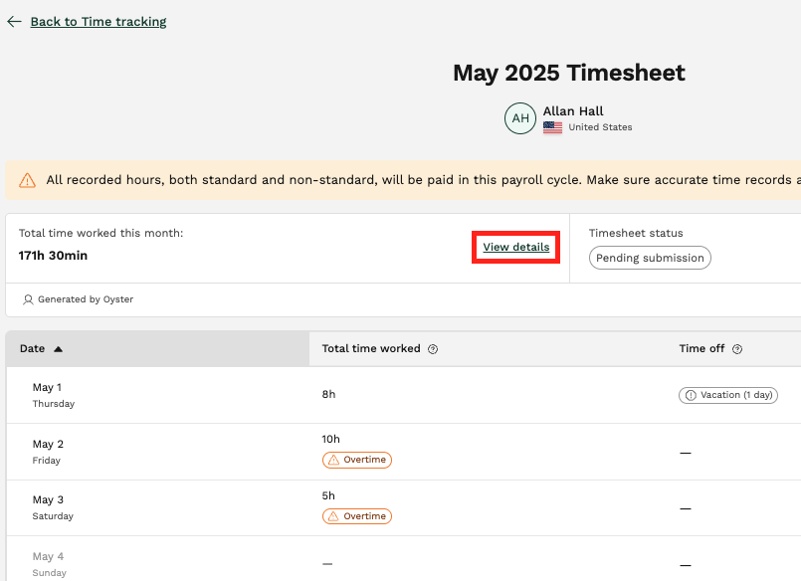801x581 pixels.
Task: Click the warning triangle in banner
Action: tap(27, 180)
